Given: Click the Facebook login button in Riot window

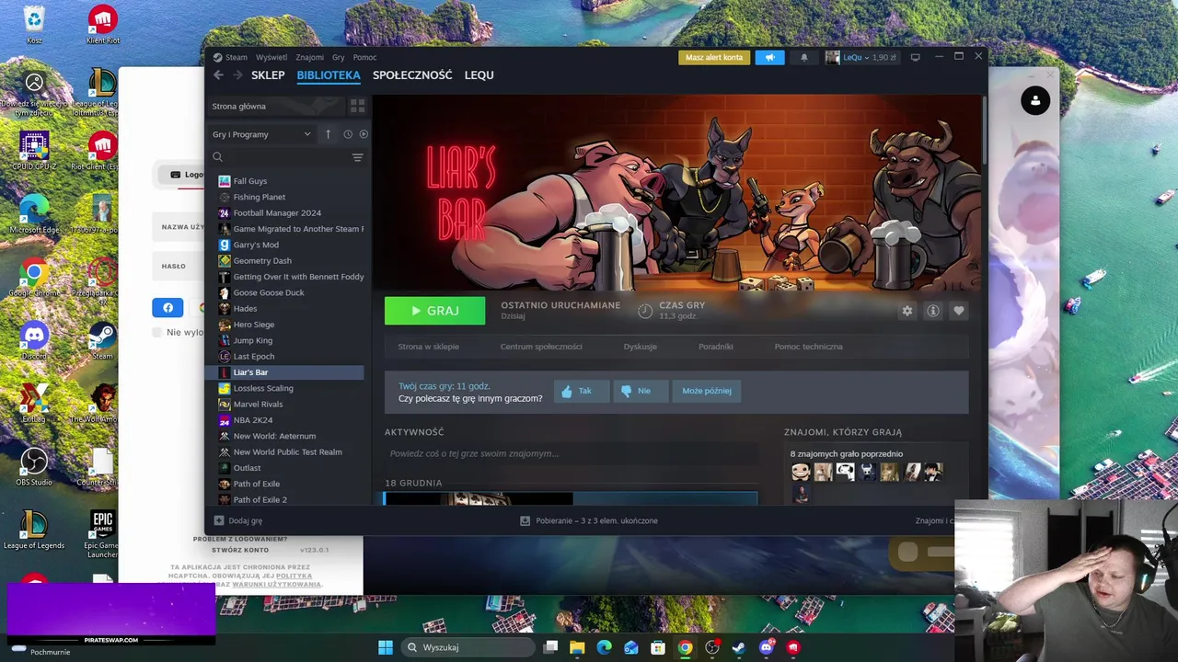Looking at the screenshot, I should click(x=167, y=308).
